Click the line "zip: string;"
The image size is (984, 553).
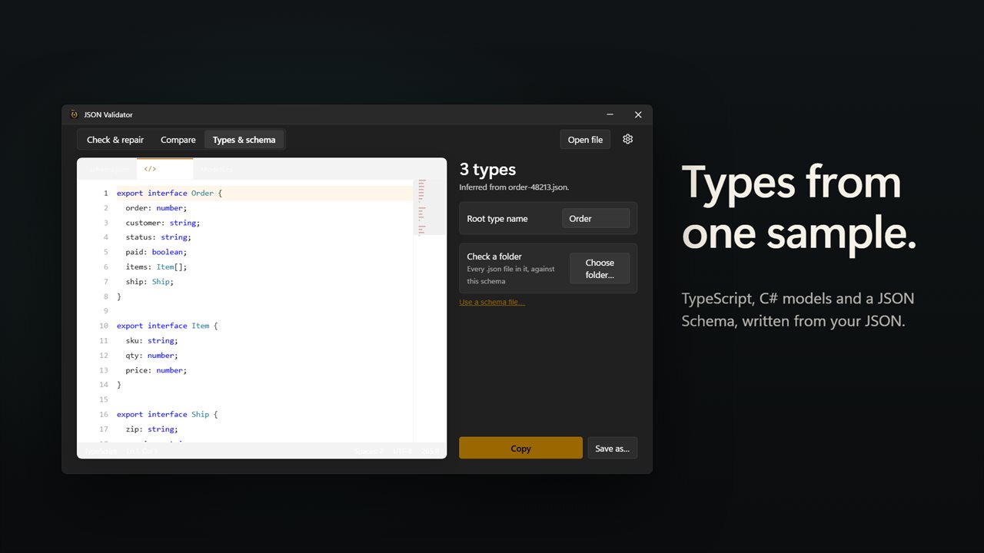(x=151, y=429)
